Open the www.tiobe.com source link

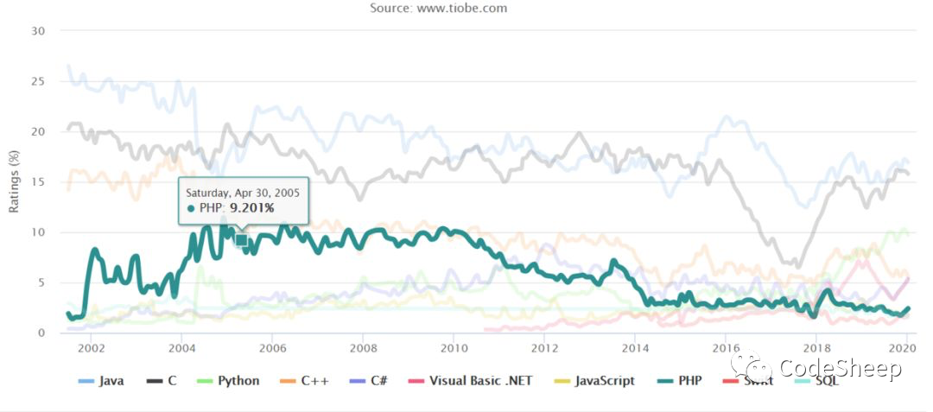point(461,8)
